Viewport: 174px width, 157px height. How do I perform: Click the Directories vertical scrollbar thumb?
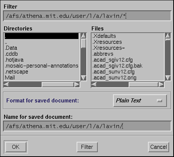point(83,43)
